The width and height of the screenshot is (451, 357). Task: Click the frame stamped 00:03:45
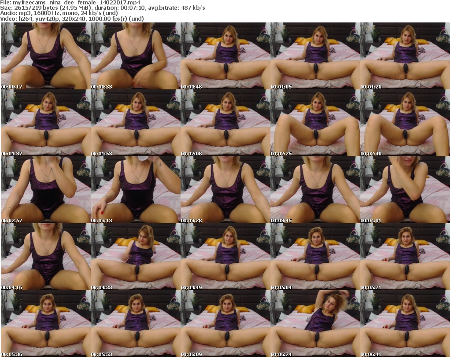(315, 190)
